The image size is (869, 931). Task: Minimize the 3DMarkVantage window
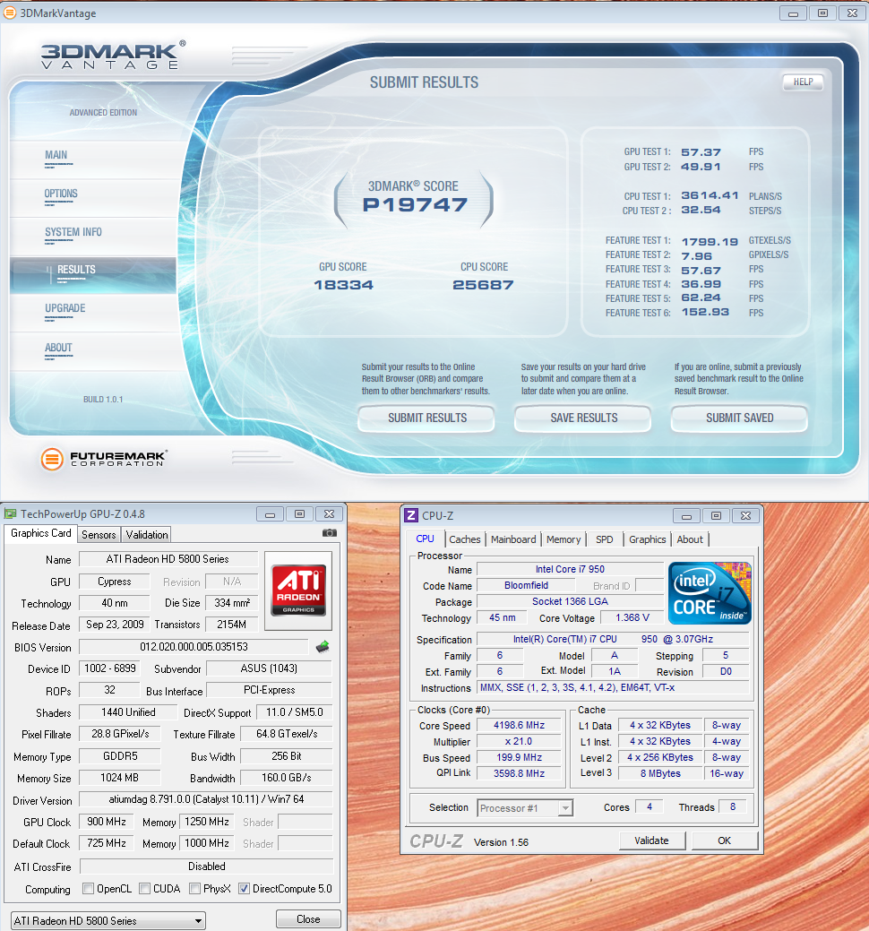point(793,13)
